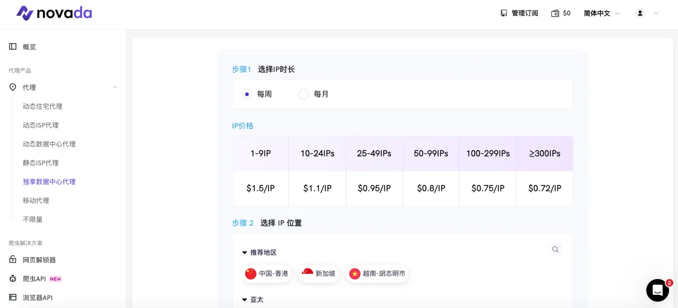678x308 pixels.
Task: Open the live chat bubble
Action: point(657,290)
